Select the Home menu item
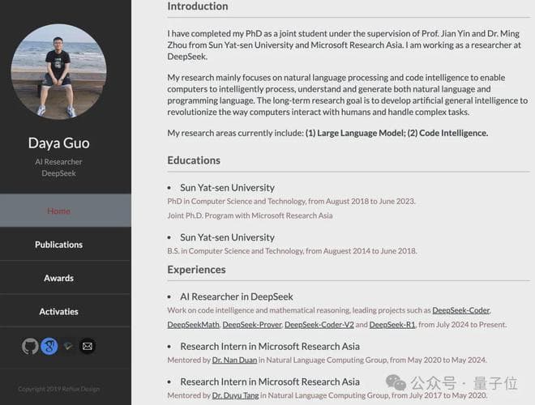 [x=59, y=211]
